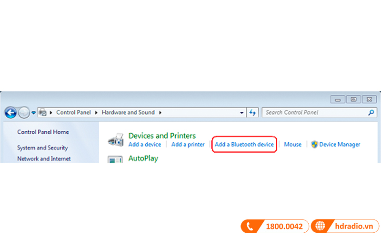381x238 pixels.
Task: Click the Devices and Printers icon
Action: coord(115,140)
